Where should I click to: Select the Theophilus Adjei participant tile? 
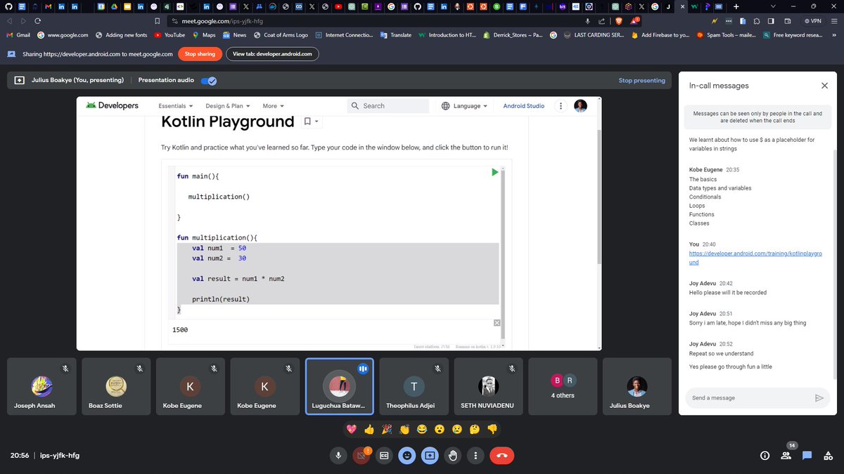tap(414, 386)
